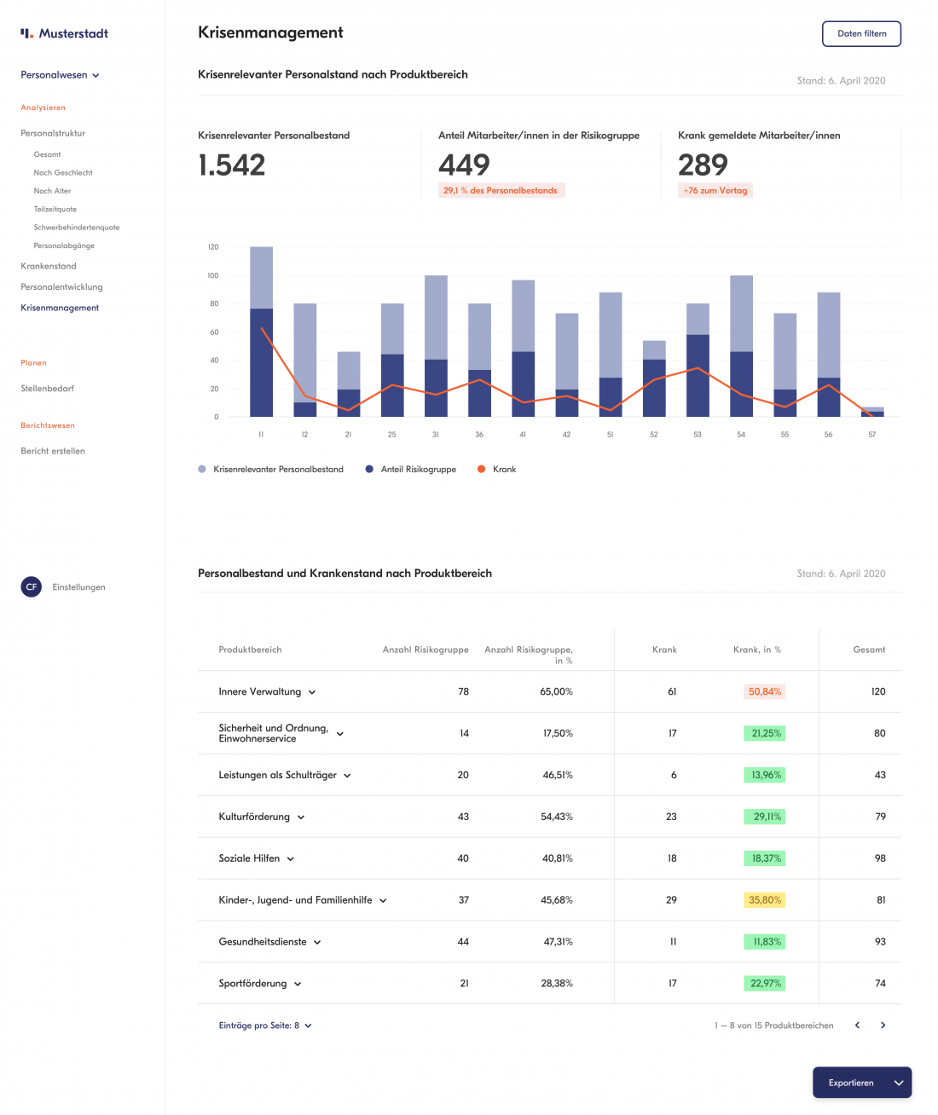Click the Daten filtern button
Image resolution: width=938 pixels, height=1115 pixels.
pos(861,33)
